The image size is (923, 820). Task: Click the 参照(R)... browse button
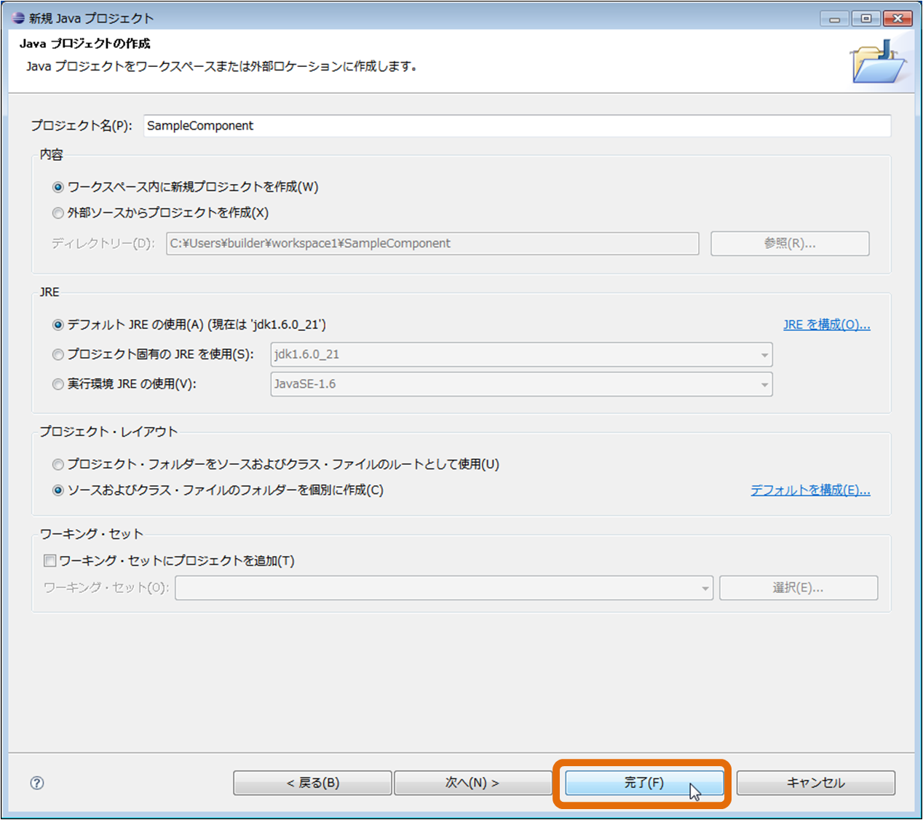click(790, 244)
